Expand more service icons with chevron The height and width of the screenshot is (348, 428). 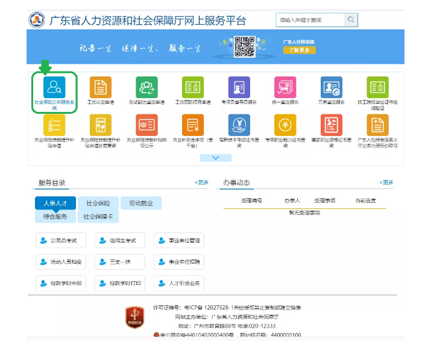coord(216,158)
